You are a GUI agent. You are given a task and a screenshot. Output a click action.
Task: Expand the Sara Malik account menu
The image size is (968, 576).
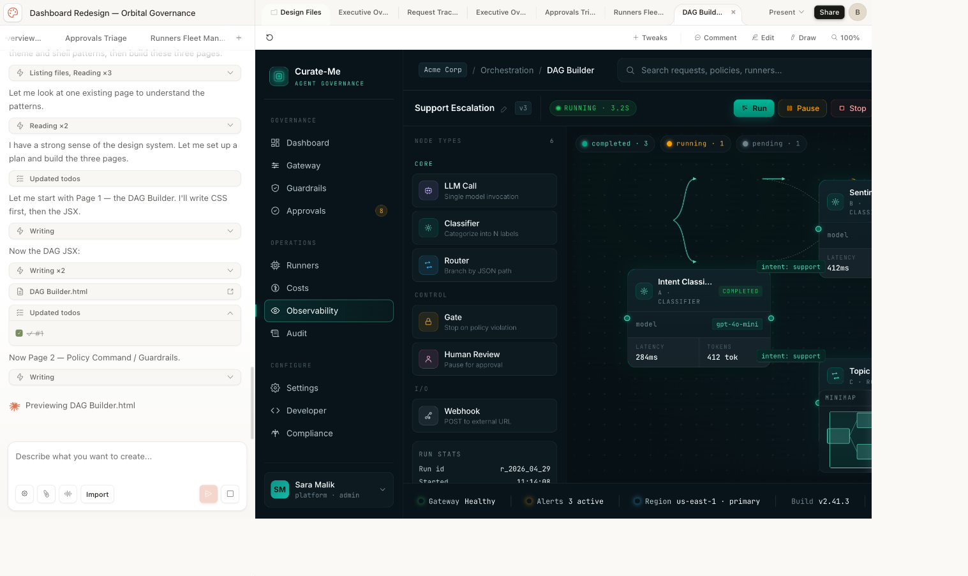pyautogui.click(x=382, y=490)
